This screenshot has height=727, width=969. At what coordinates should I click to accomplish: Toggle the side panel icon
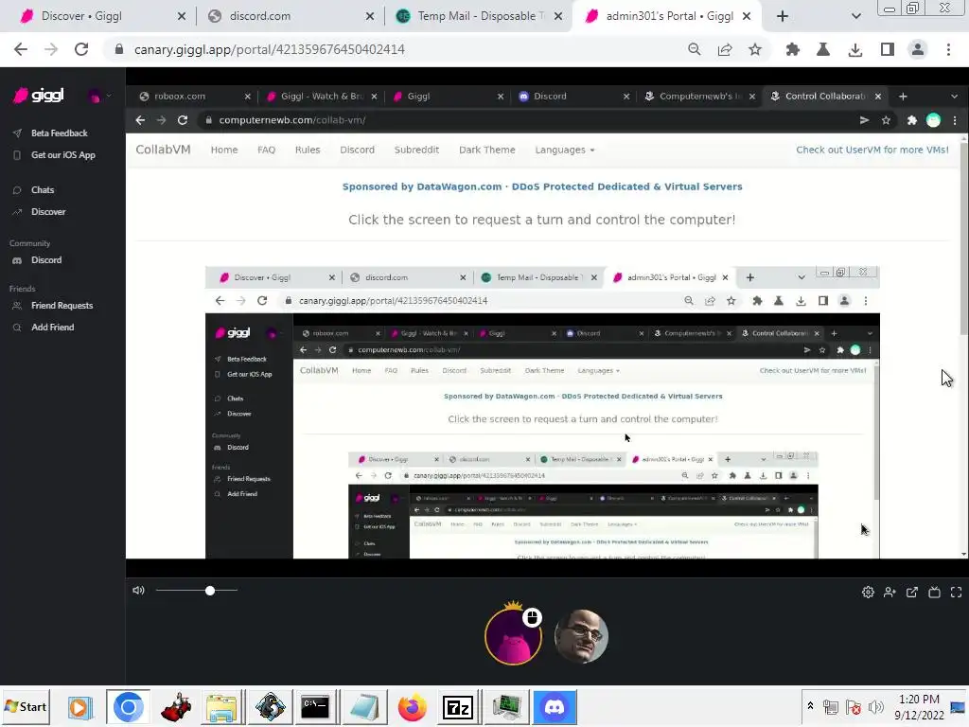click(x=888, y=49)
